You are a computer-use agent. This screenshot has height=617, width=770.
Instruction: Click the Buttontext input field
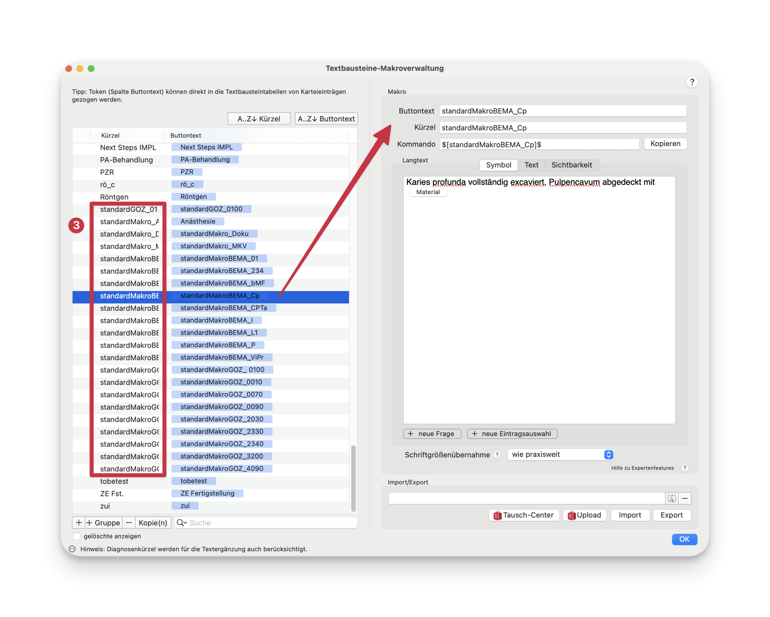[563, 111]
